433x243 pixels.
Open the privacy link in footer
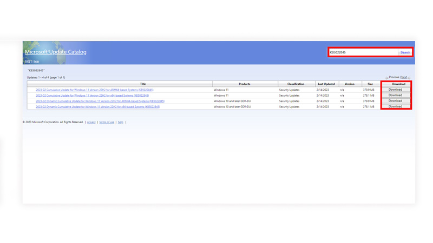pos(91,122)
